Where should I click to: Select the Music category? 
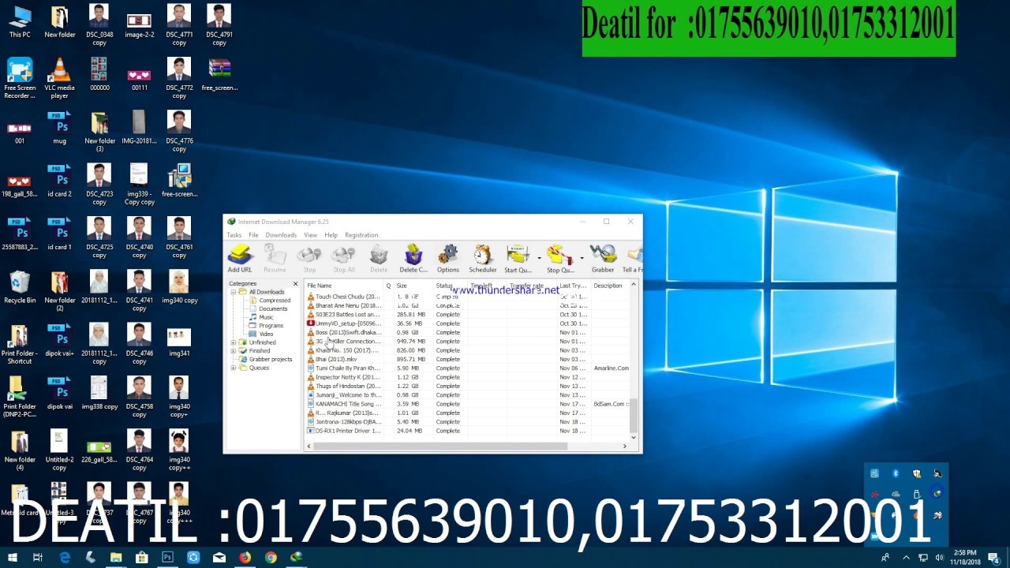[x=266, y=317]
